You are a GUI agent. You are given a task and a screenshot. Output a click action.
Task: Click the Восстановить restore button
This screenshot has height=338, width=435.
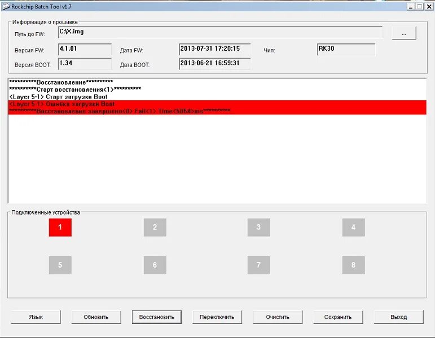click(x=156, y=317)
